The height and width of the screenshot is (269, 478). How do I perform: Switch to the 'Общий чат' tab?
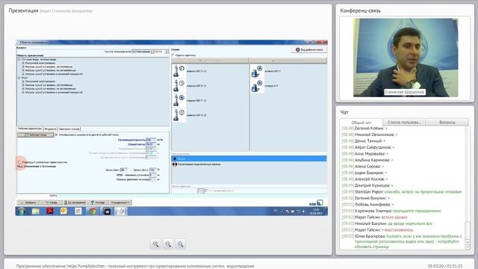pos(361,123)
